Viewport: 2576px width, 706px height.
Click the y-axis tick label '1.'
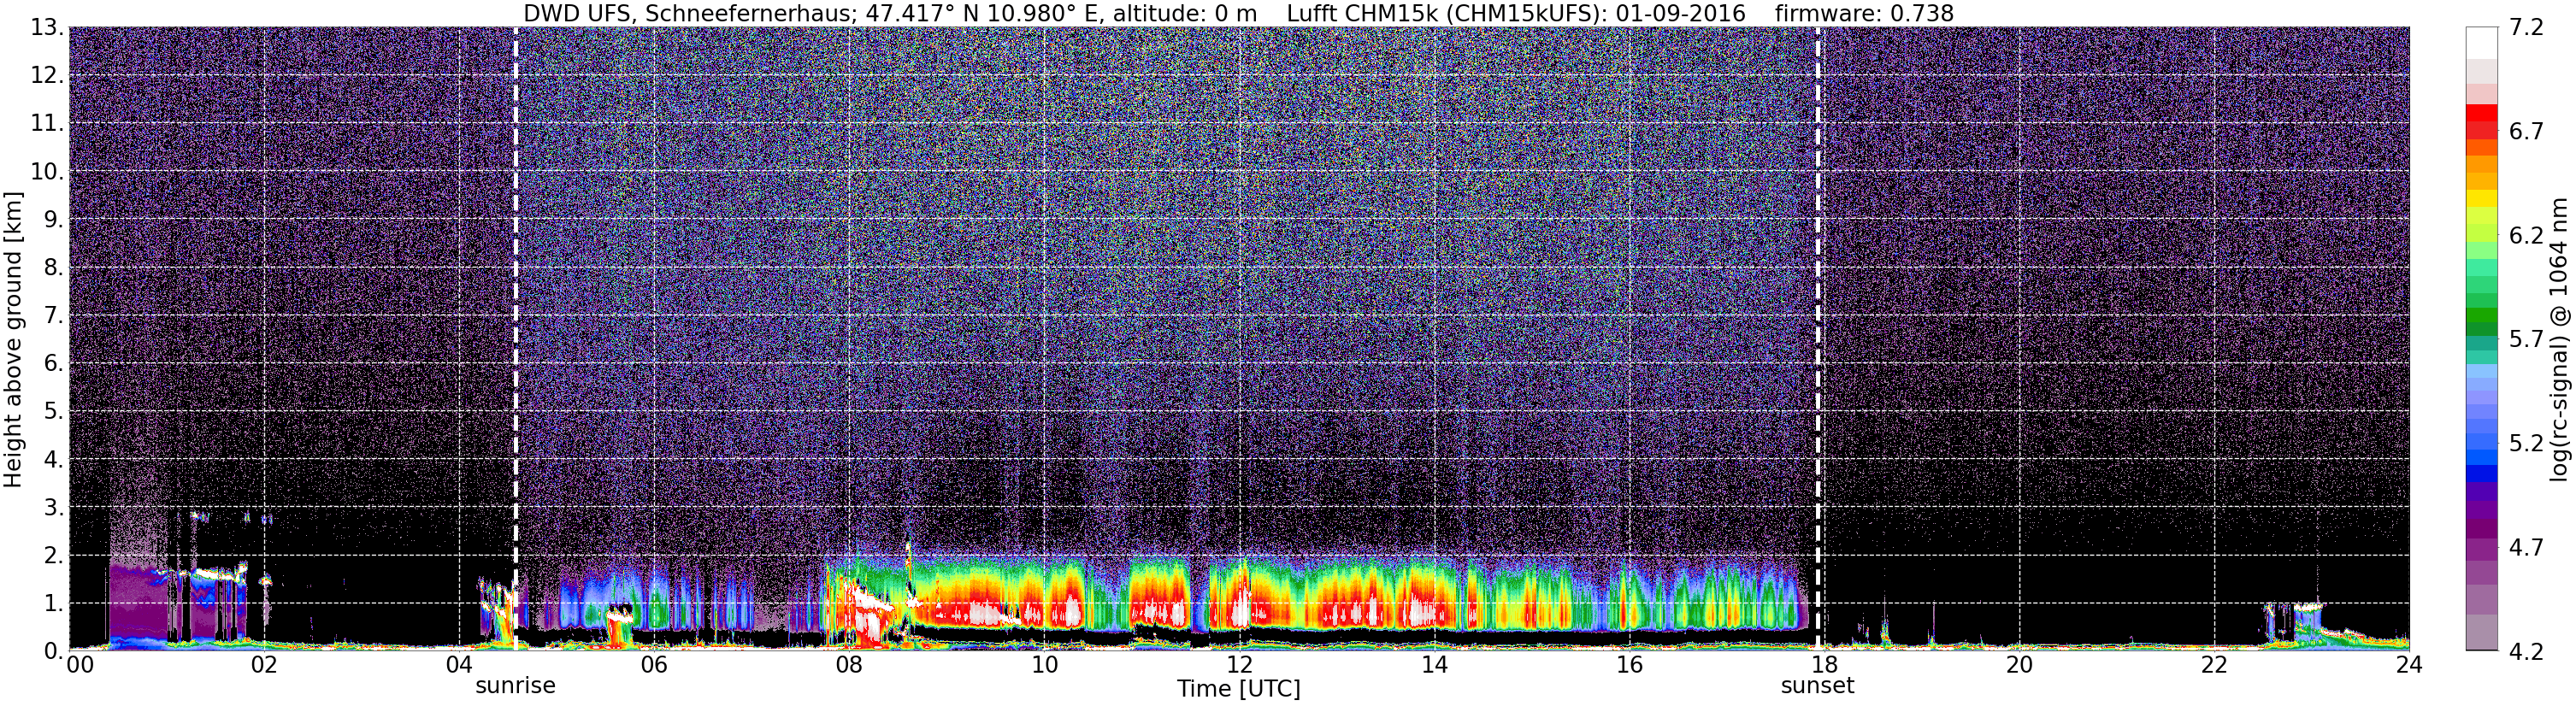54,603
